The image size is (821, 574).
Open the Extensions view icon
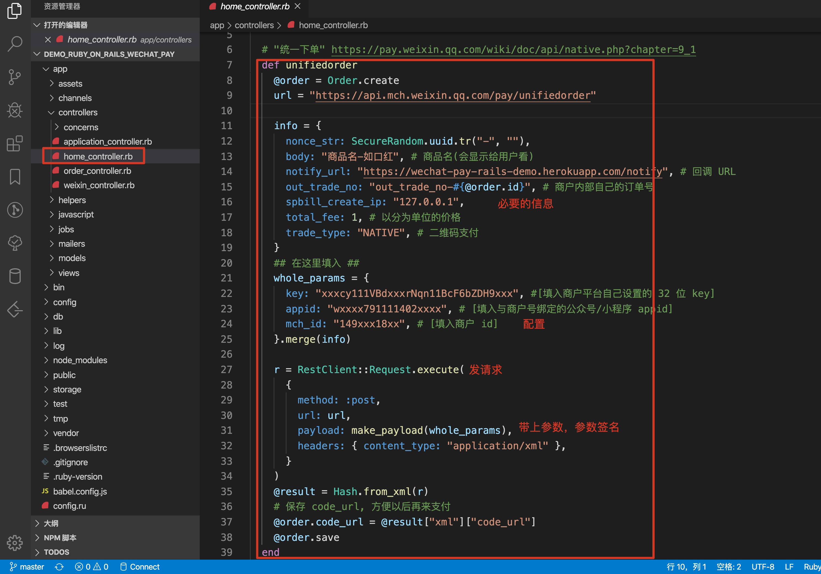click(x=15, y=143)
